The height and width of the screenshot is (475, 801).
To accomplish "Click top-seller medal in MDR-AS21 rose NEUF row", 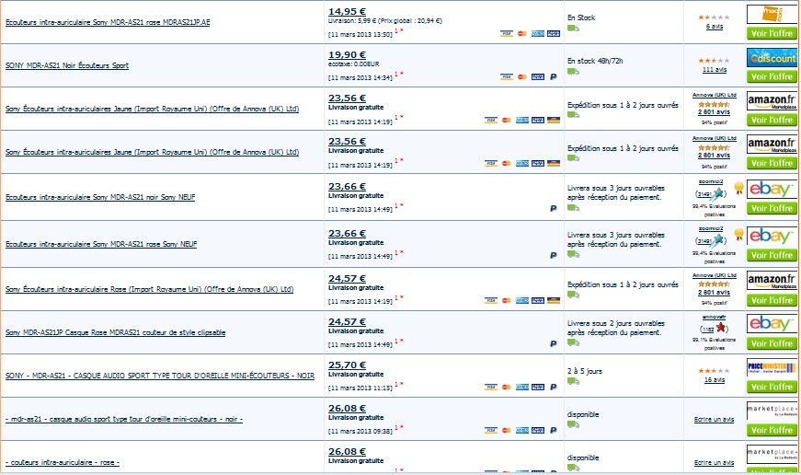I will coord(738,236).
